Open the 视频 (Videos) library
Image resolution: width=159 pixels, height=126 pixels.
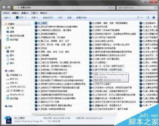point(12,51)
